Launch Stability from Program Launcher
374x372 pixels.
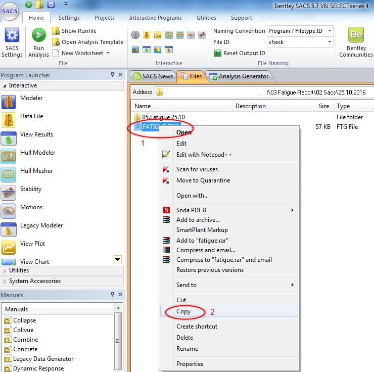click(x=21, y=193)
